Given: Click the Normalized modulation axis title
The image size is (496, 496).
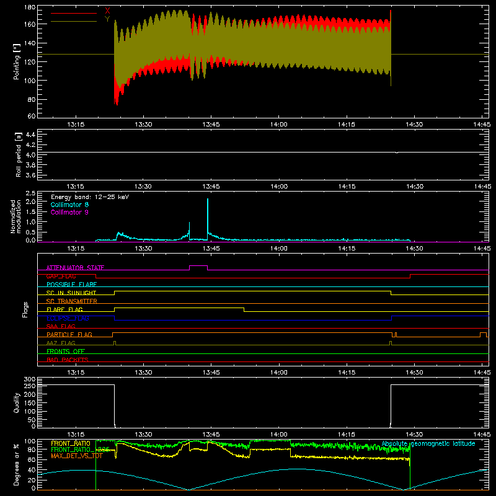Looking at the screenshot, I should (x=15, y=216).
